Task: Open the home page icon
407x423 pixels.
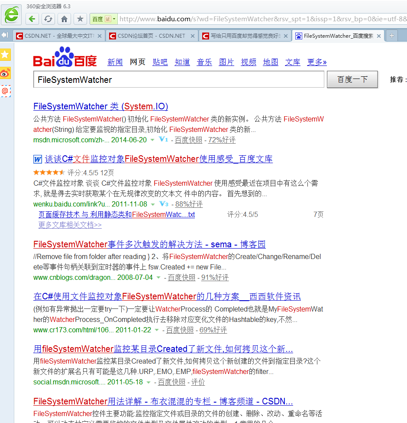Action: click(x=64, y=19)
